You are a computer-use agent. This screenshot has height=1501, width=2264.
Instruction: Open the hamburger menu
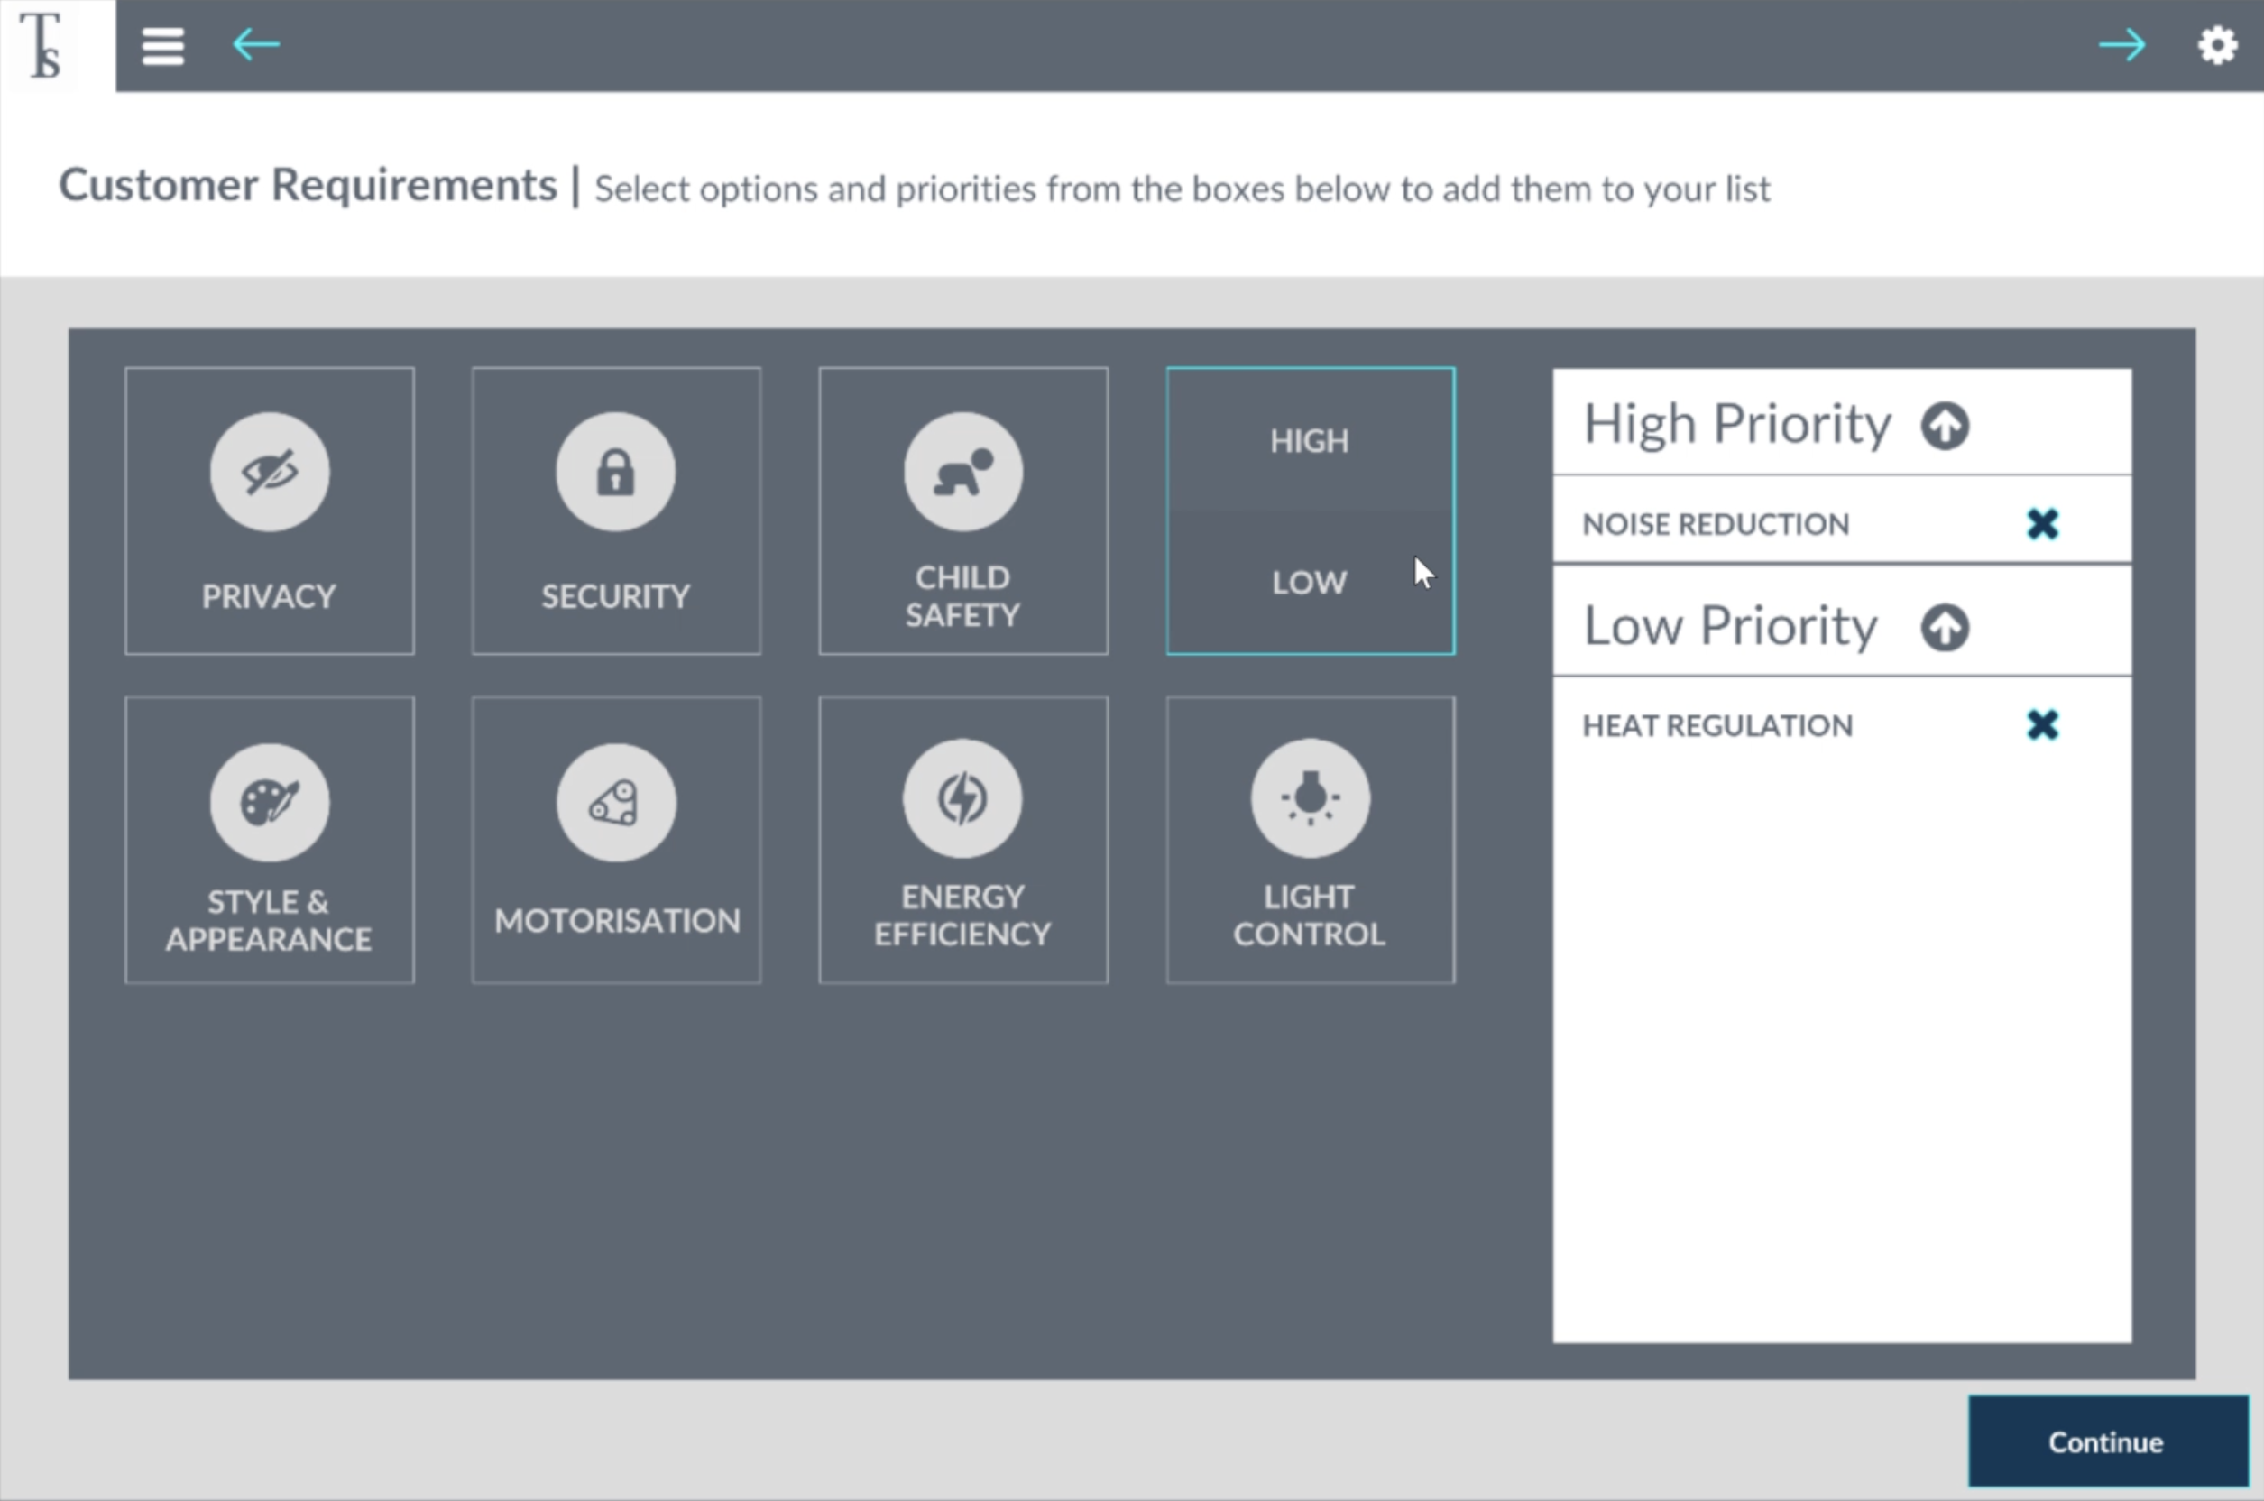[x=162, y=45]
